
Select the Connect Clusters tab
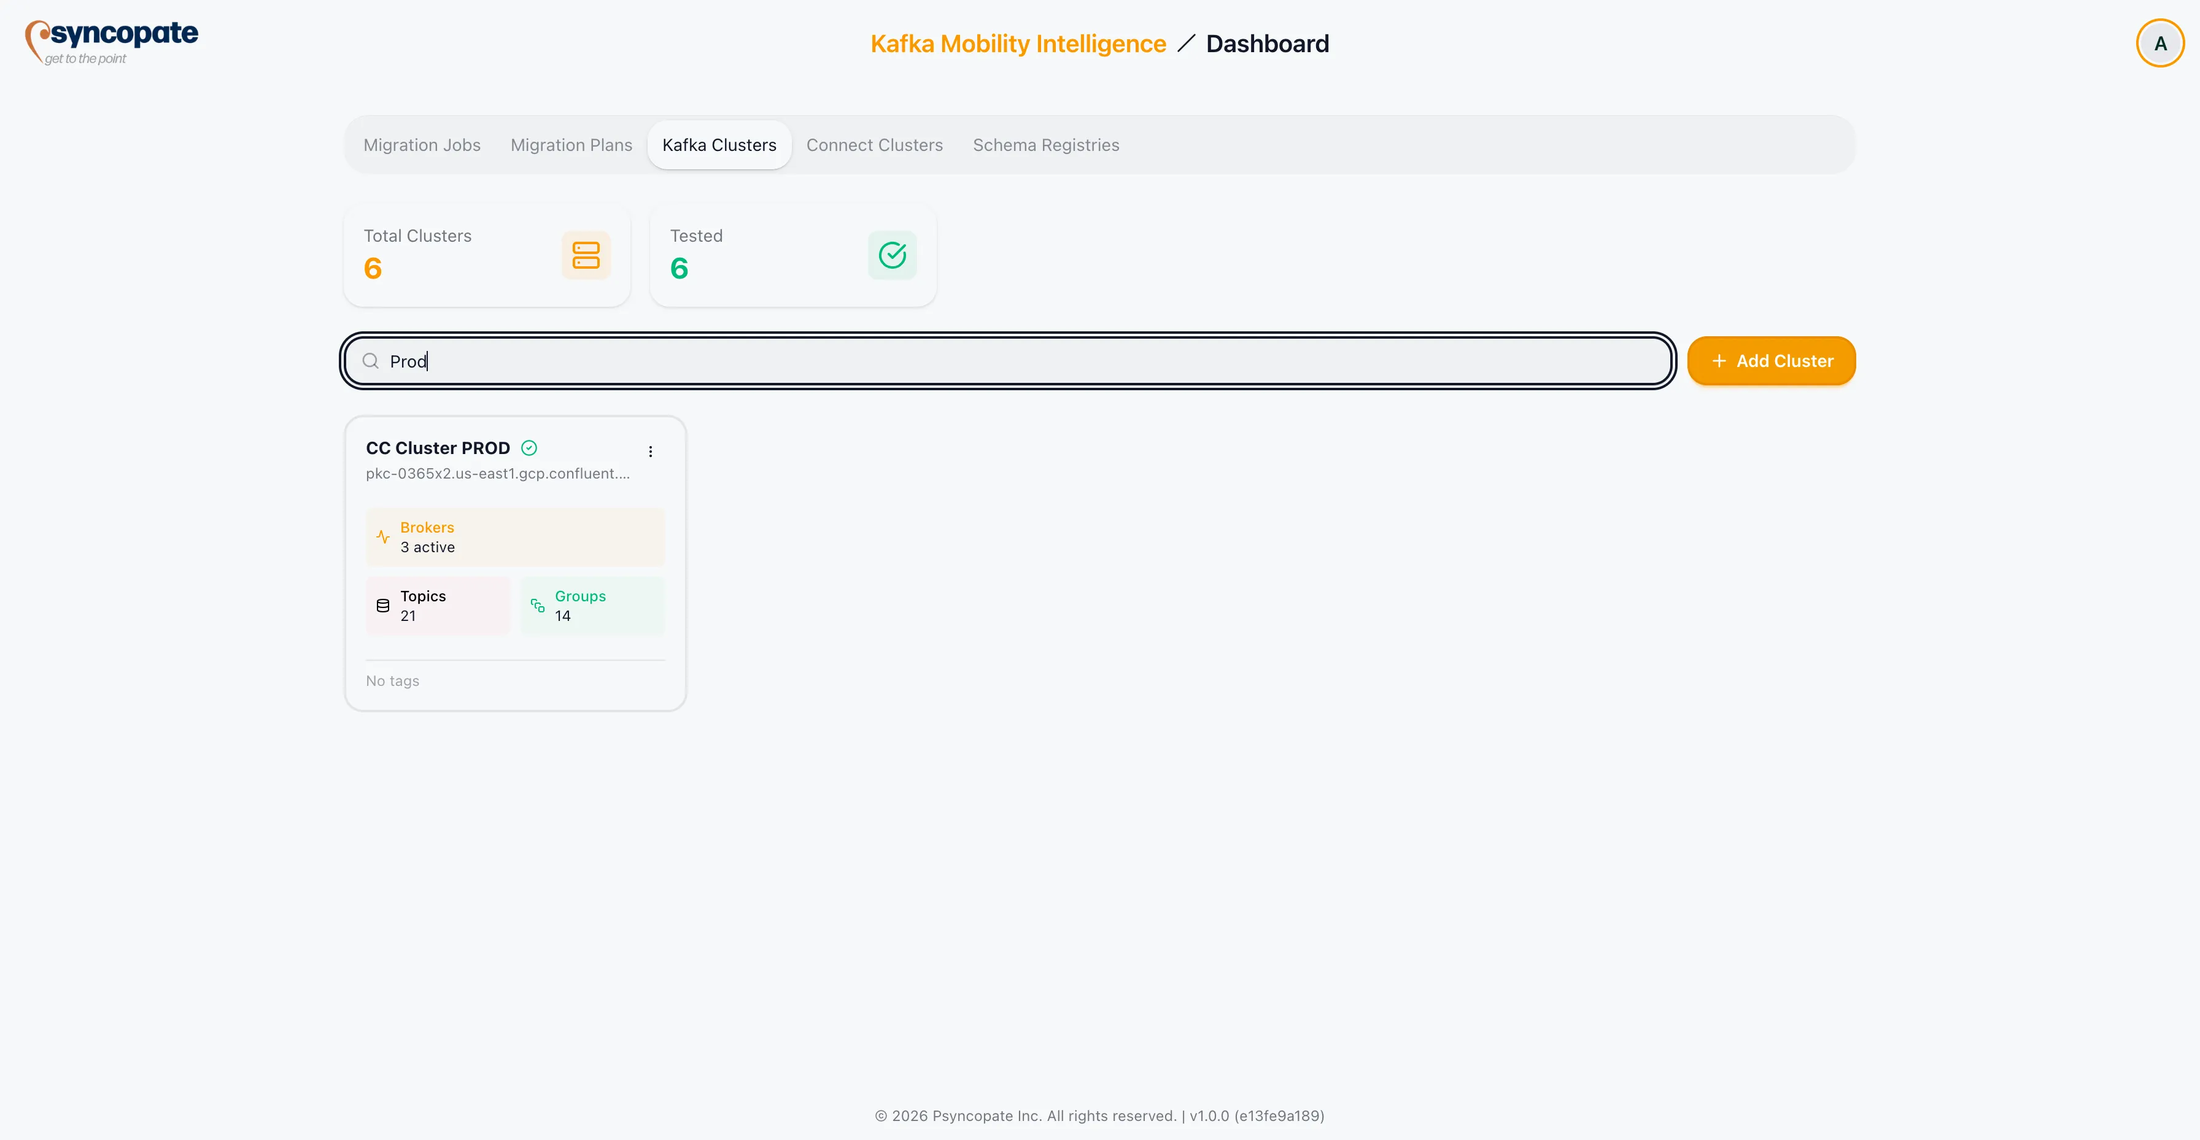pyautogui.click(x=875, y=144)
